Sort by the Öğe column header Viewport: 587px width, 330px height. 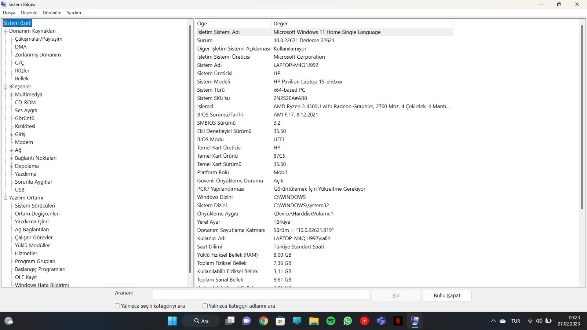(233, 23)
